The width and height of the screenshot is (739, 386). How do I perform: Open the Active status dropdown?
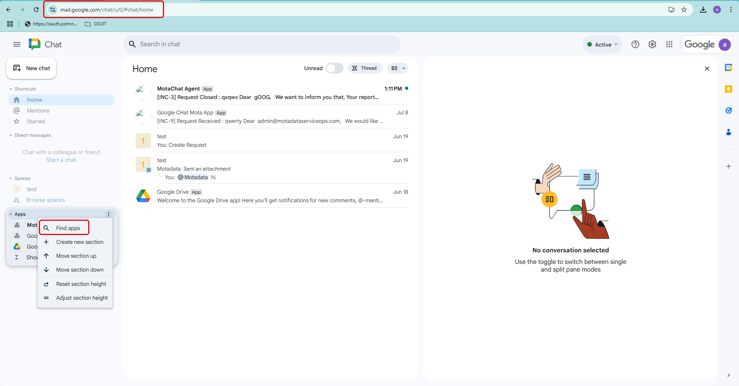(x=602, y=44)
